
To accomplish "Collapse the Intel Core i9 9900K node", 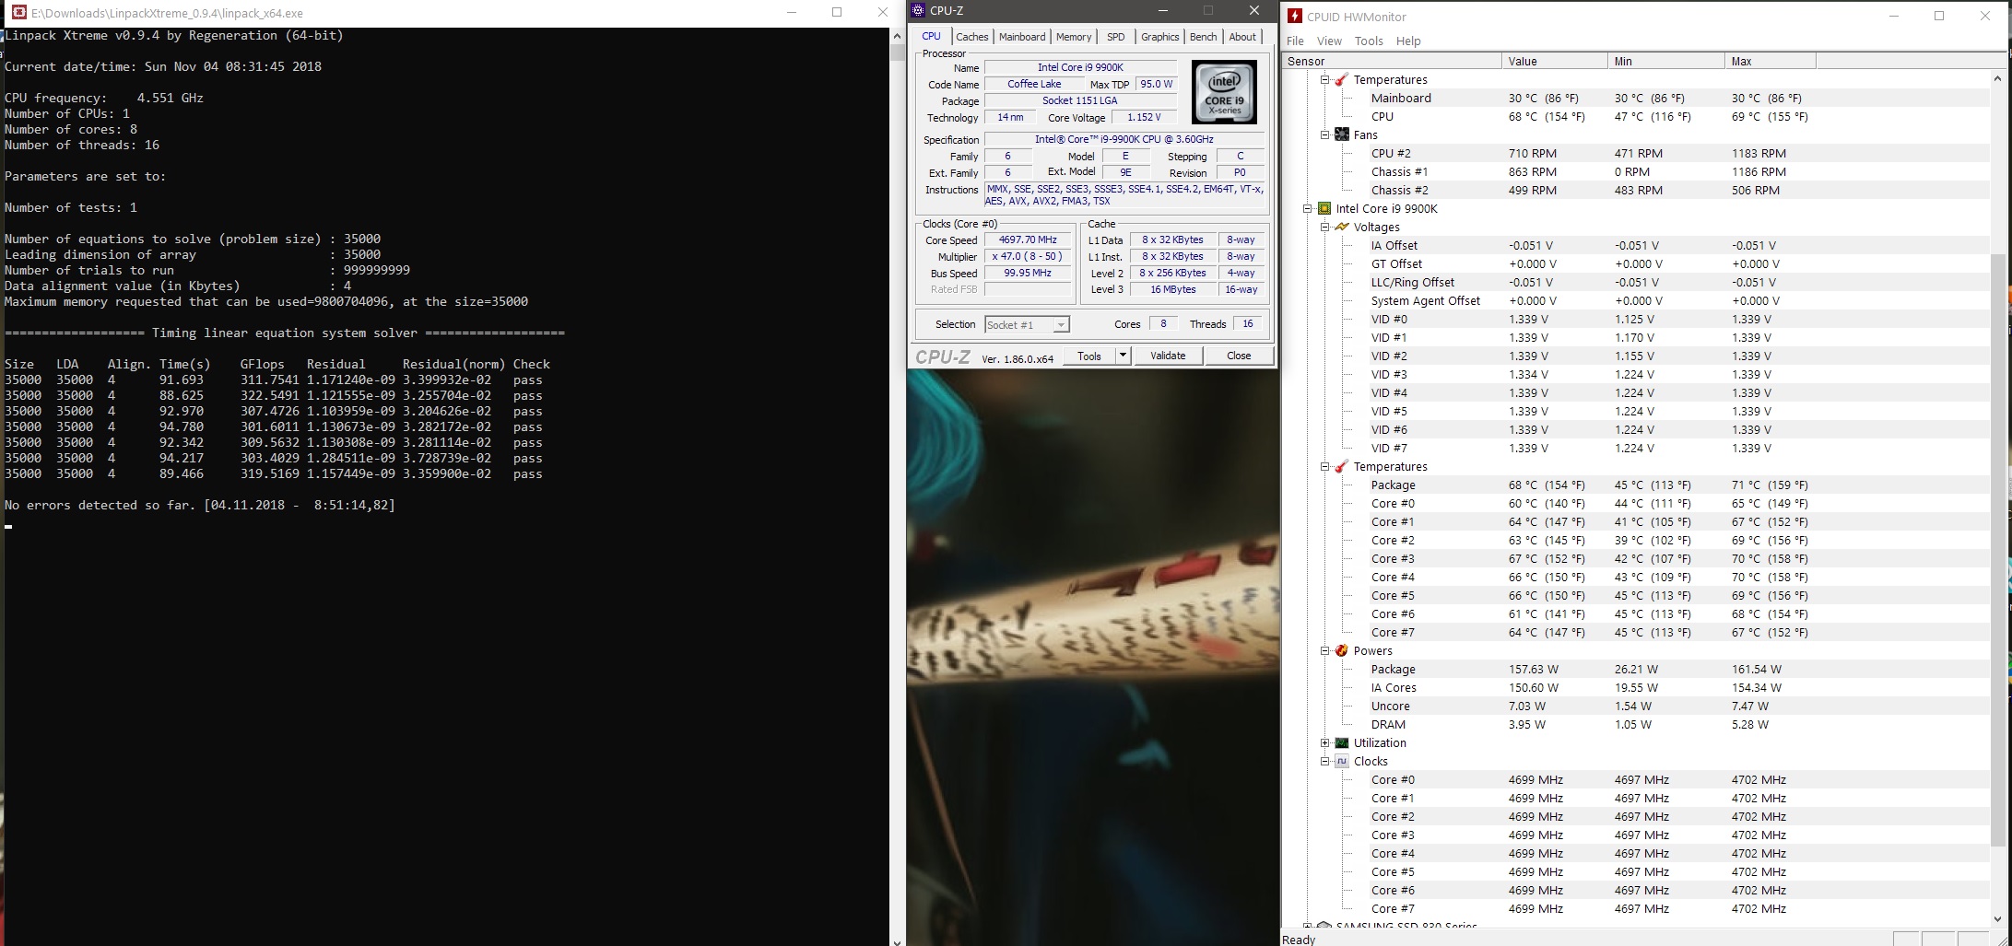I will (x=1308, y=209).
